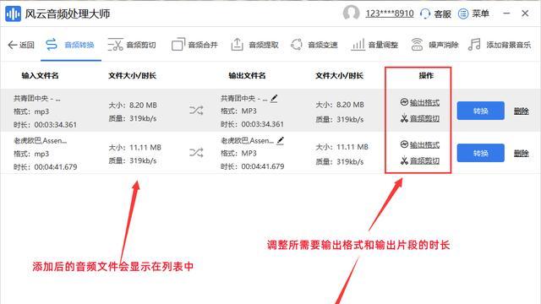
Task: Open 输出格式 link for 老虎欧巴 file
Action: coord(424,144)
